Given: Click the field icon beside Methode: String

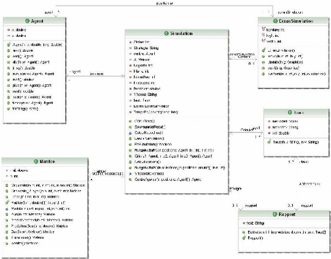Looking at the screenshot, I should (130, 95).
